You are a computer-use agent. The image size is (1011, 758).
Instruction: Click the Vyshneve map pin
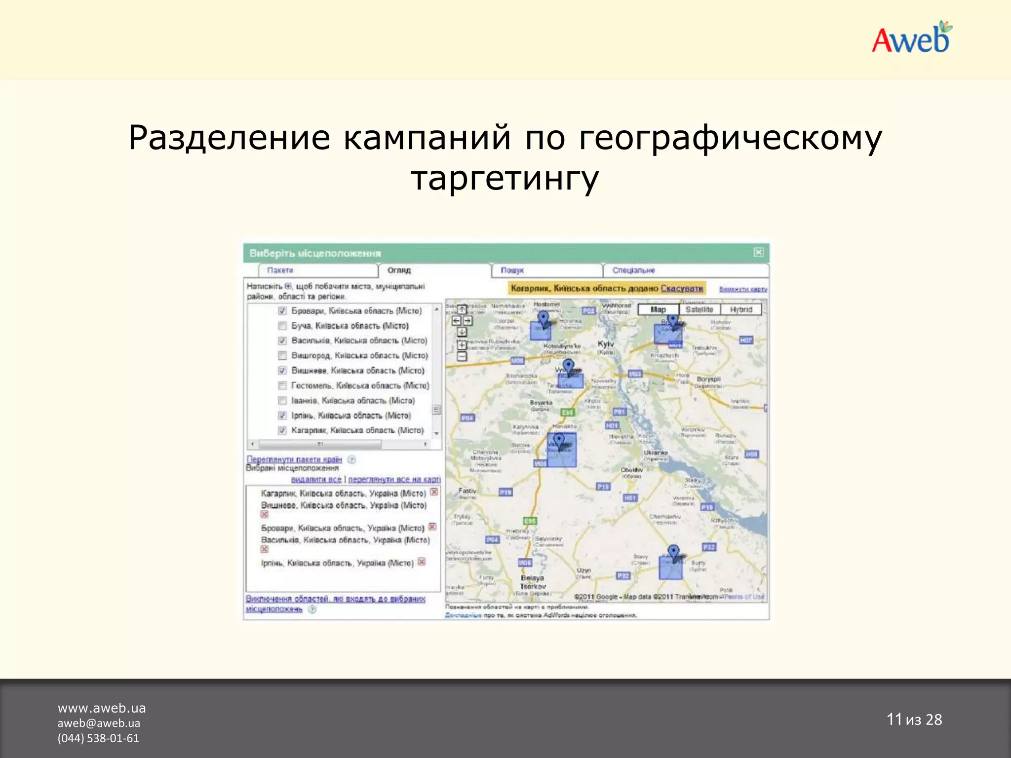coord(569,367)
